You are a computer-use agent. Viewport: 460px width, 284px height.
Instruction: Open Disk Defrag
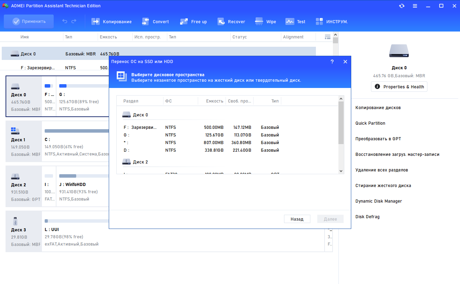click(x=368, y=217)
